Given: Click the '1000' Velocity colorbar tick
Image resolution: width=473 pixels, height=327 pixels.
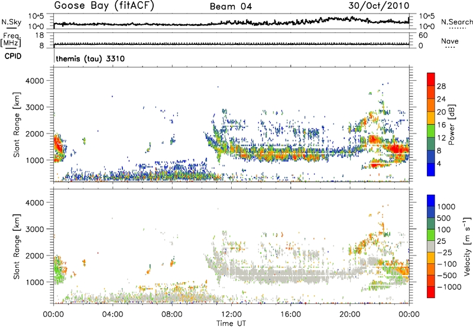Looking at the screenshot, I should 446,207.
